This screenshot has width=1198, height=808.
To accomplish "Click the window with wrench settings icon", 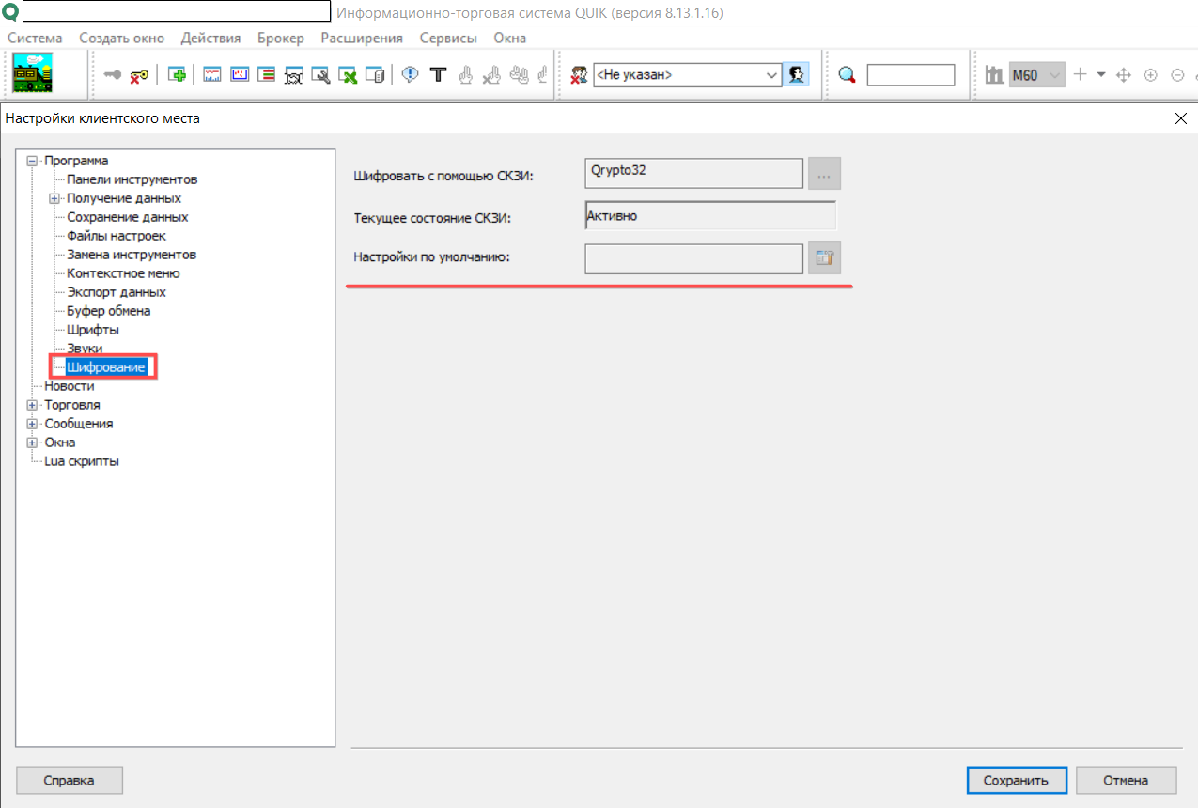I will (321, 75).
